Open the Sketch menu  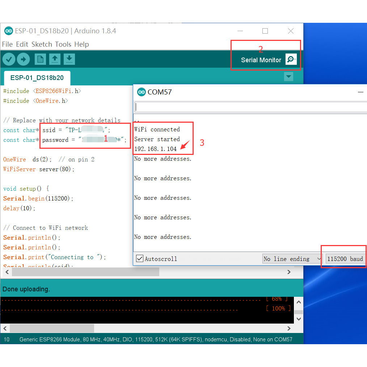pyautogui.click(x=42, y=44)
